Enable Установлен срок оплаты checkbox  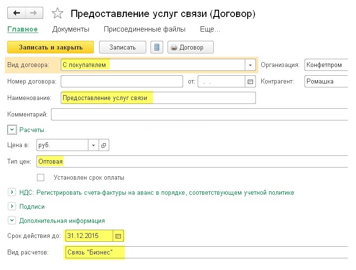pos(41,178)
